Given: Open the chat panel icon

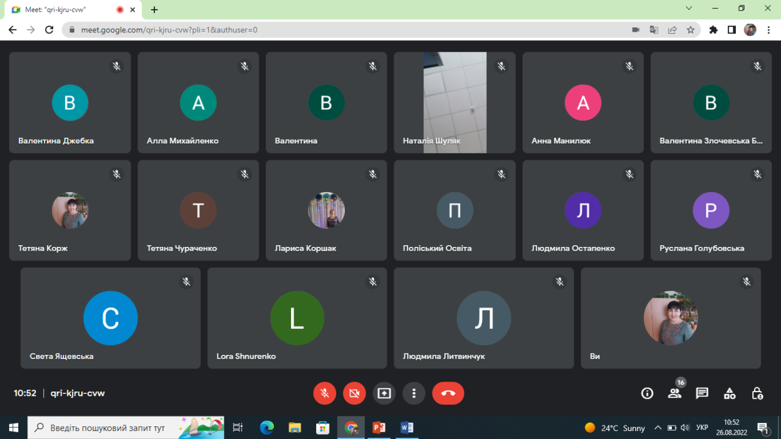Looking at the screenshot, I should pos(702,393).
